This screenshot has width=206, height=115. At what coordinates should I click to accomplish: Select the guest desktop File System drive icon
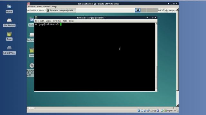(32, 35)
